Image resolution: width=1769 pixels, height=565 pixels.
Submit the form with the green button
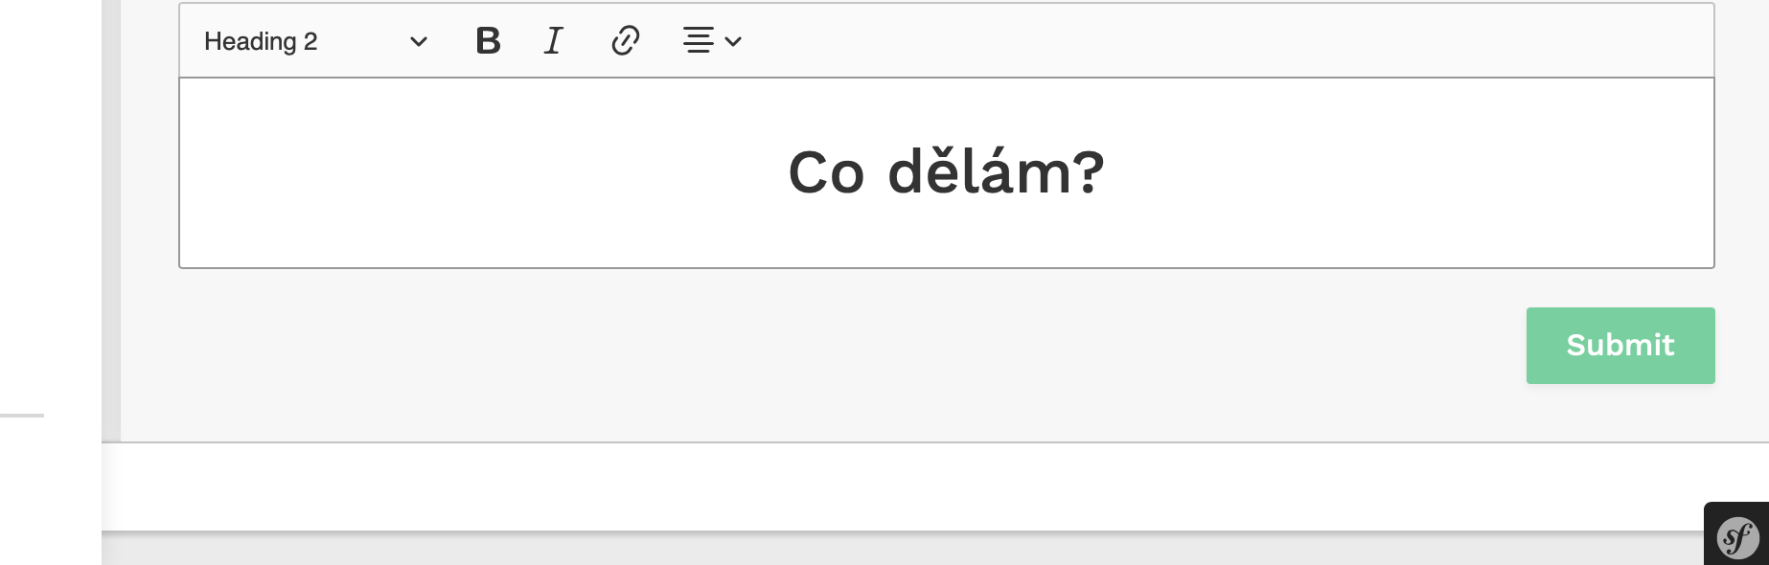pos(1620,345)
